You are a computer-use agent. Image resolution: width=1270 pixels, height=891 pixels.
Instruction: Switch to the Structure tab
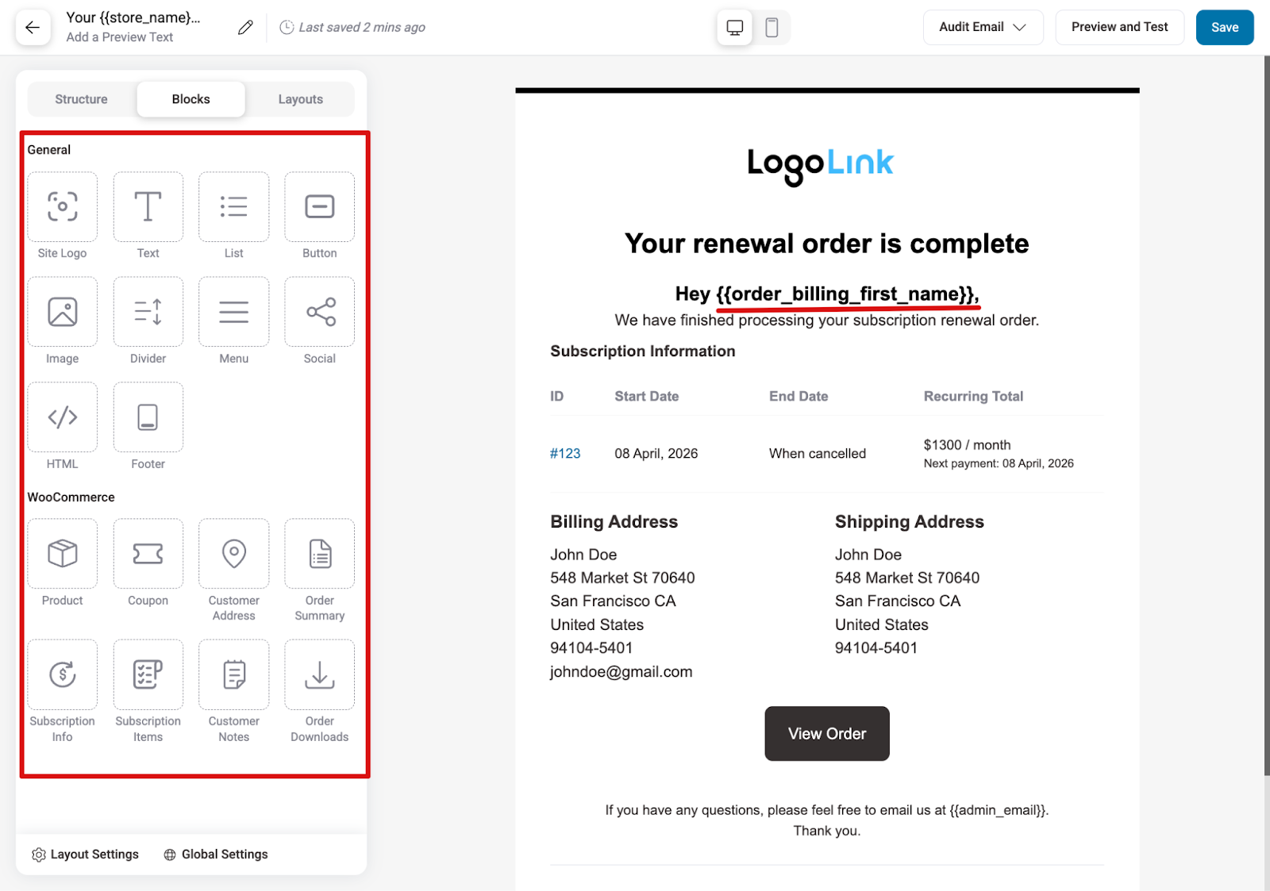click(x=80, y=98)
